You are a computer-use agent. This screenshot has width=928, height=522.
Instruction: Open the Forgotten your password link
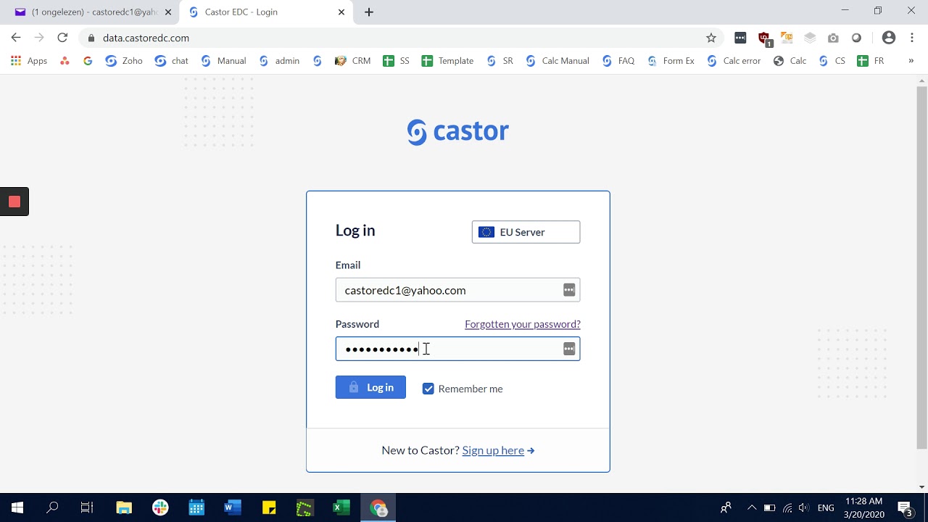click(x=523, y=324)
